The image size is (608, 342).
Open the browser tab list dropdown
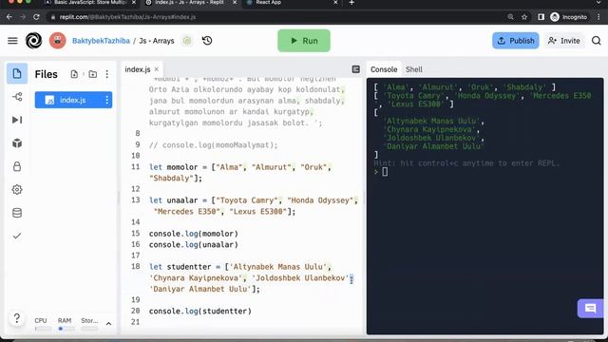598,3
